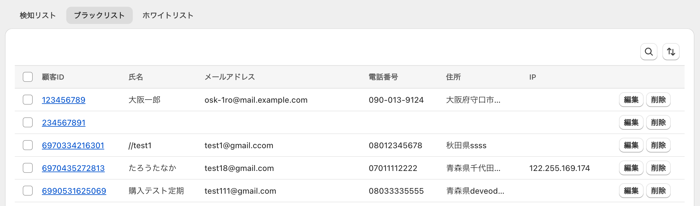Check the row for customer 123456789
This screenshot has height=206, width=700.
click(28, 100)
